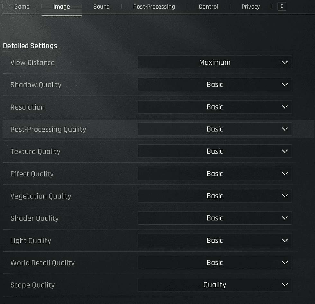Switch to the Post-Processing tab
This screenshot has height=304, width=315.
[154, 6]
